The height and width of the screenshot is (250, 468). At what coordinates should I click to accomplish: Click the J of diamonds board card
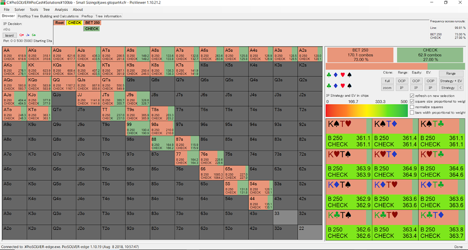pyautogui.click(x=28, y=35)
